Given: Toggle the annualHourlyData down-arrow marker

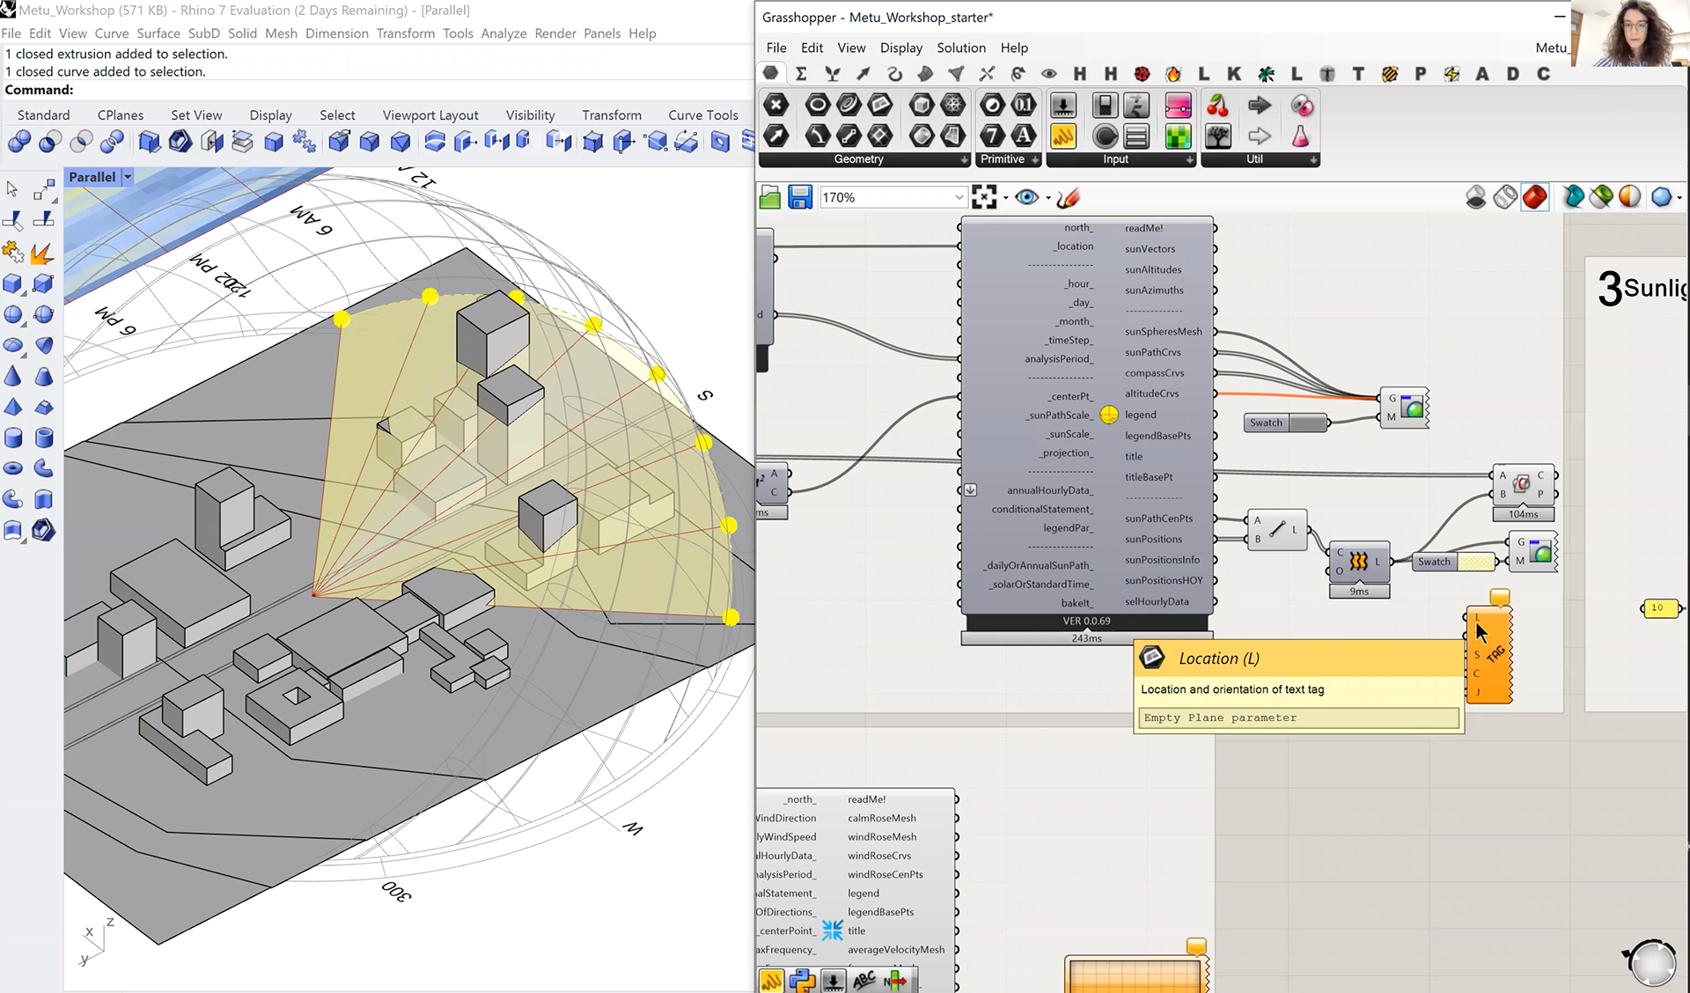Looking at the screenshot, I should coord(970,489).
